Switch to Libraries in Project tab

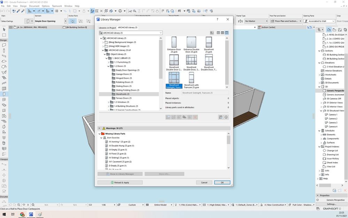(107, 28)
